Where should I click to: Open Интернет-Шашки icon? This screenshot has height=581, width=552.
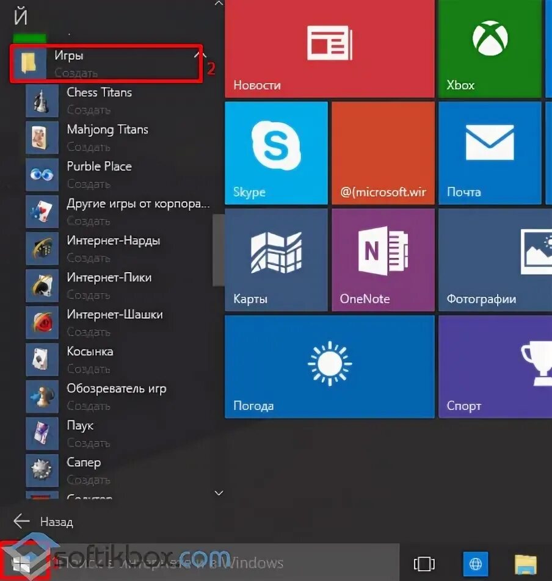(42, 323)
